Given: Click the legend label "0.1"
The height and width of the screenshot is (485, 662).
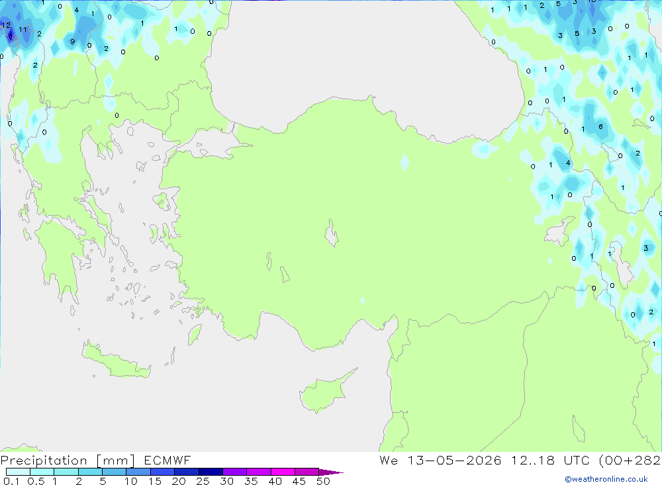Looking at the screenshot, I should click(11, 481).
